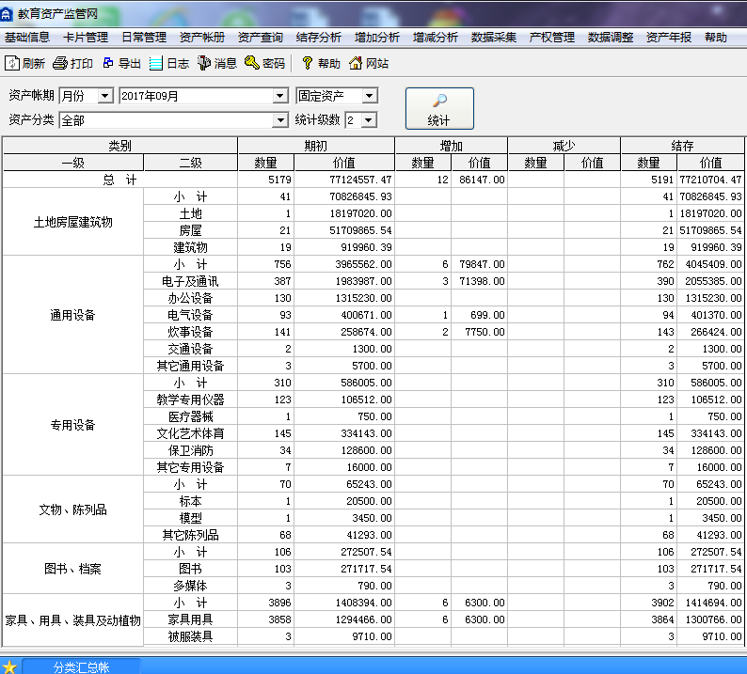Click the star icon in bottom bar
747x674 pixels.
point(9,666)
